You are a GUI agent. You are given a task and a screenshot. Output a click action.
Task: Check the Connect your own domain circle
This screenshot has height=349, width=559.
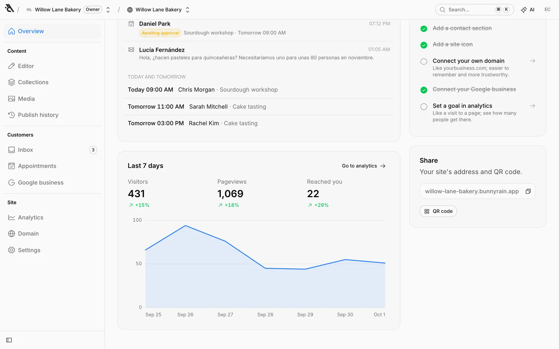(424, 61)
